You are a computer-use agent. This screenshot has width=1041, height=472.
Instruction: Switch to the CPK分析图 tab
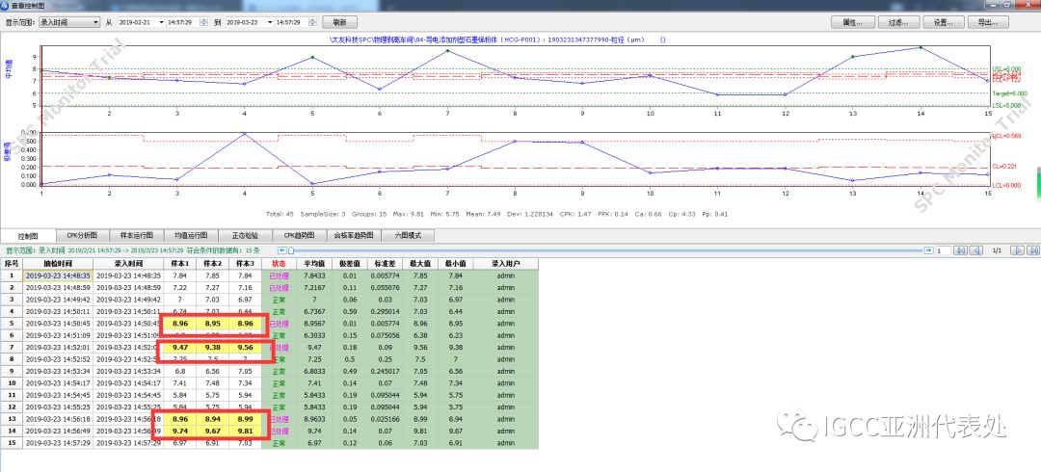pyautogui.click(x=82, y=234)
